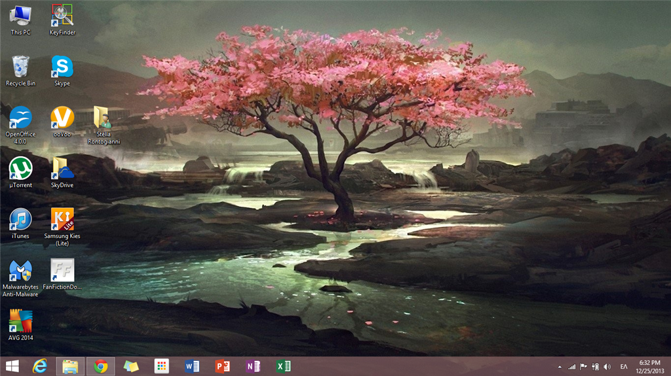The image size is (671, 376).
Task: Select the SkyDrive folder shortcut
Action: 62,173
